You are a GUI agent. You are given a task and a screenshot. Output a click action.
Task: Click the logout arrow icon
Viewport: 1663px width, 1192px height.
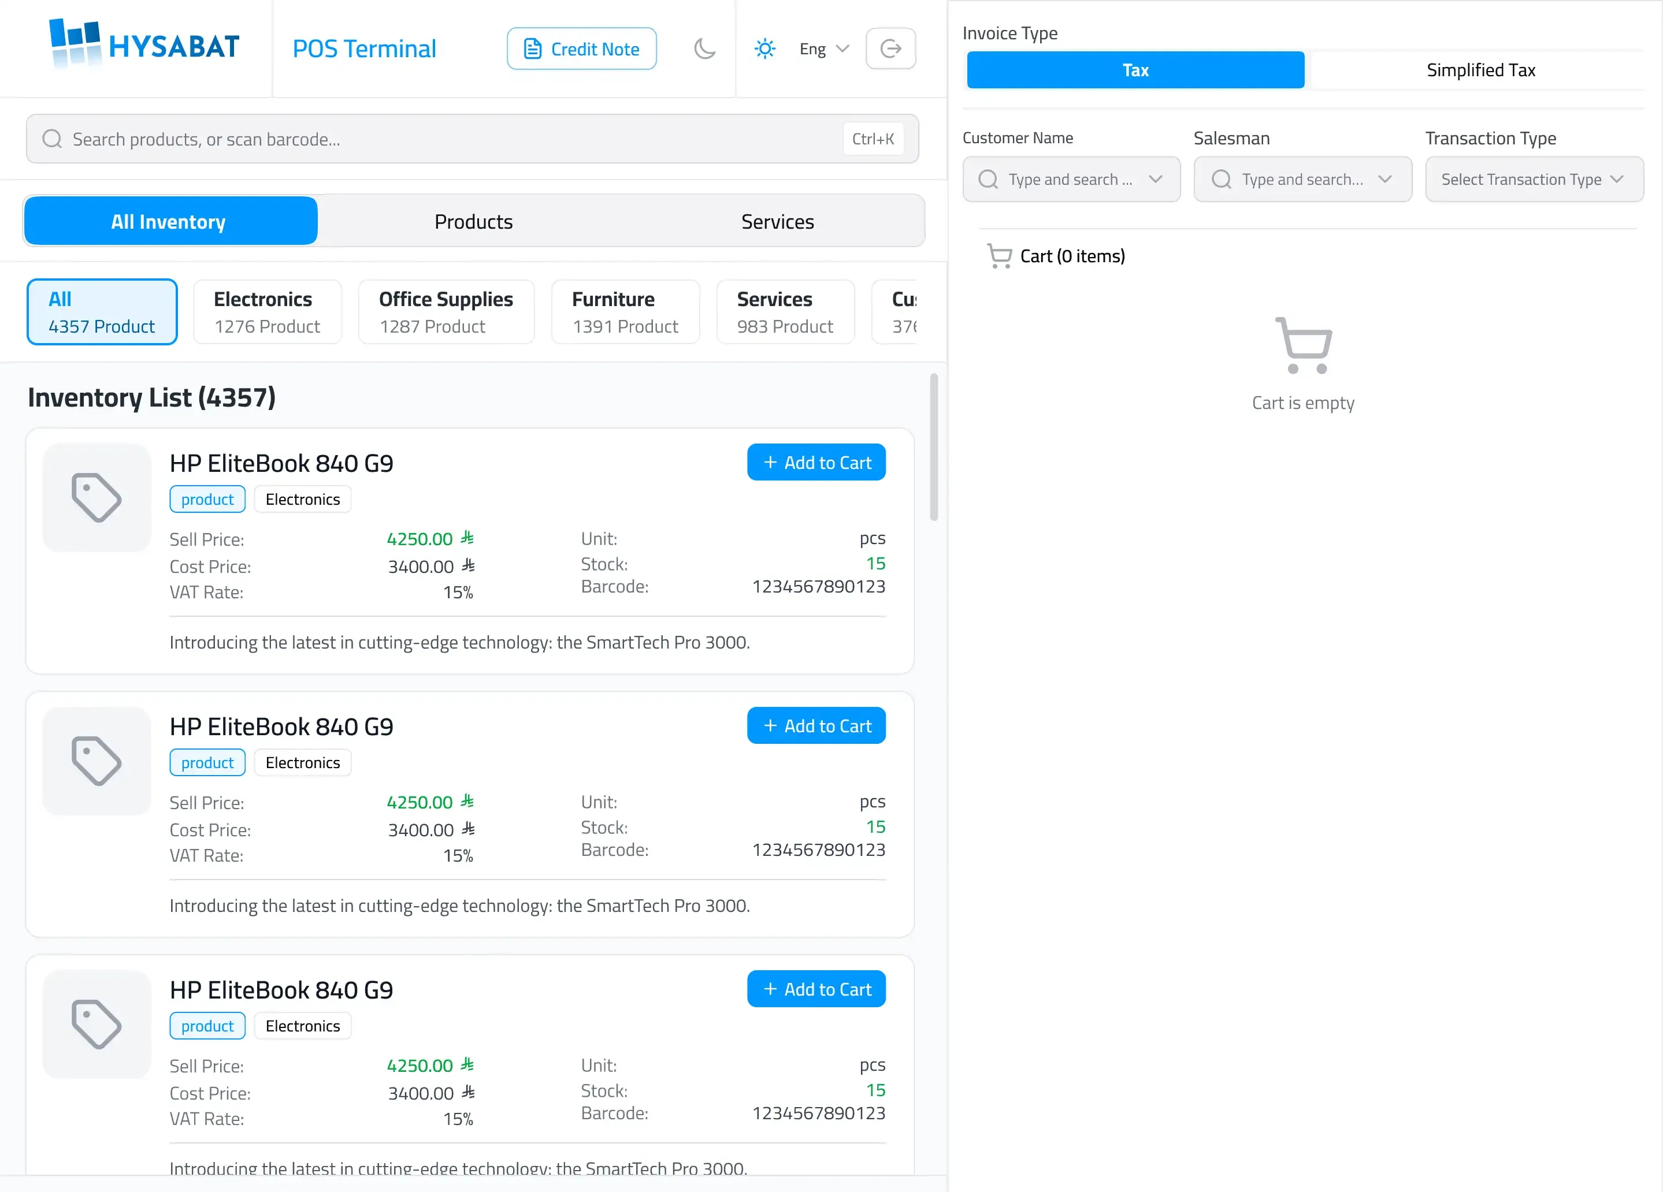891,49
